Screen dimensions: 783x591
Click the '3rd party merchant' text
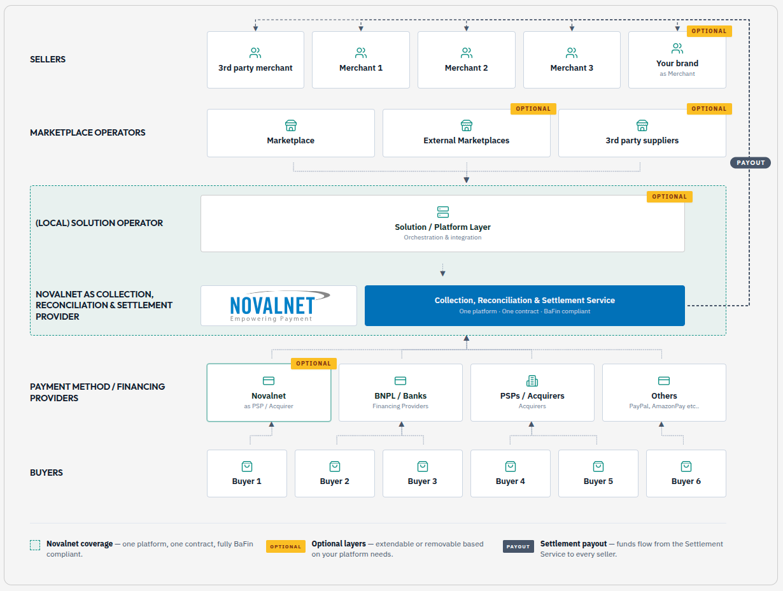pyautogui.click(x=255, y=68)
